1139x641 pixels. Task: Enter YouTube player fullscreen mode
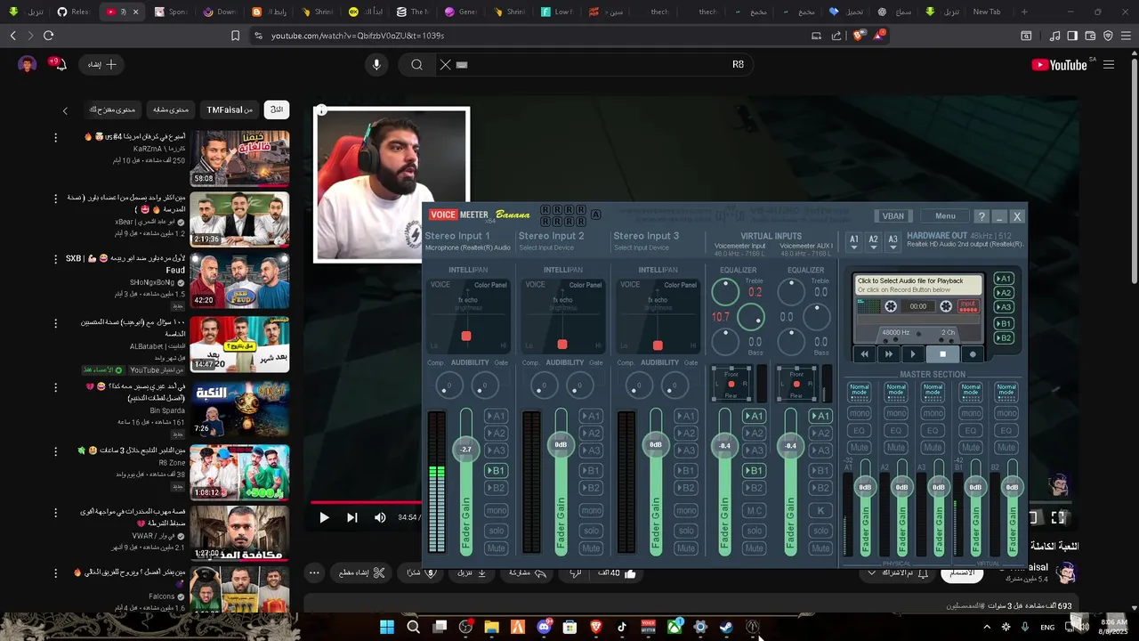[1058, 517]
